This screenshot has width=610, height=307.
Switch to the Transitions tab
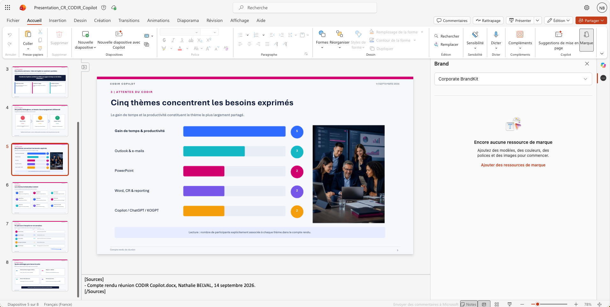tap(129, 20)
